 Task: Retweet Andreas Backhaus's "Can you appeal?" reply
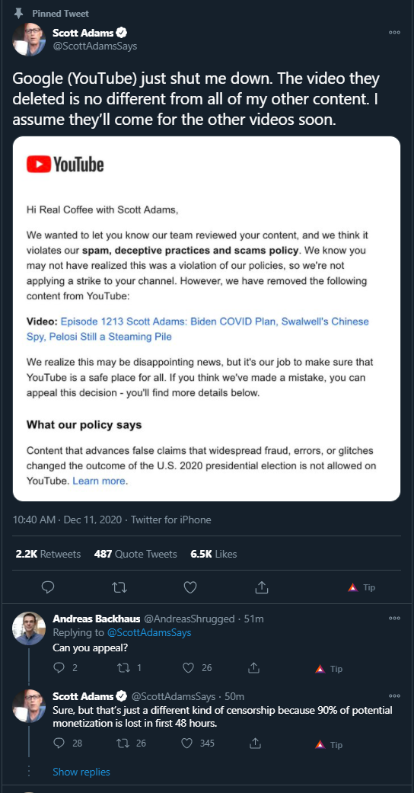(x=120, y=667)
